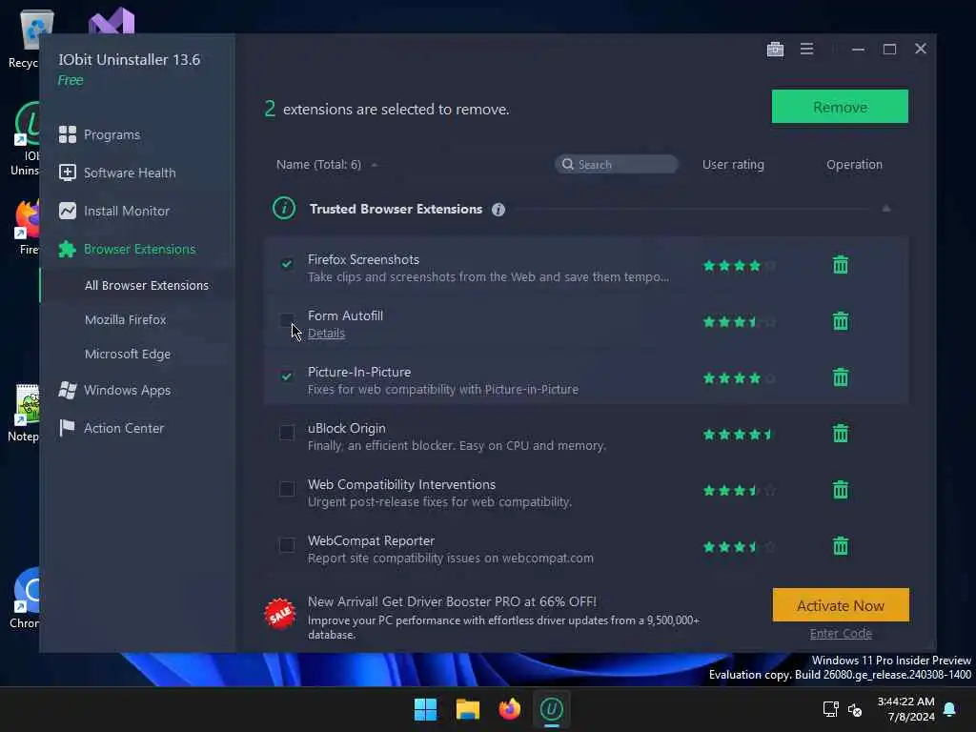The width and height of the screenshot is (976, 732).
Task: Open the hamburger options menu
Action: click(806, 50)
